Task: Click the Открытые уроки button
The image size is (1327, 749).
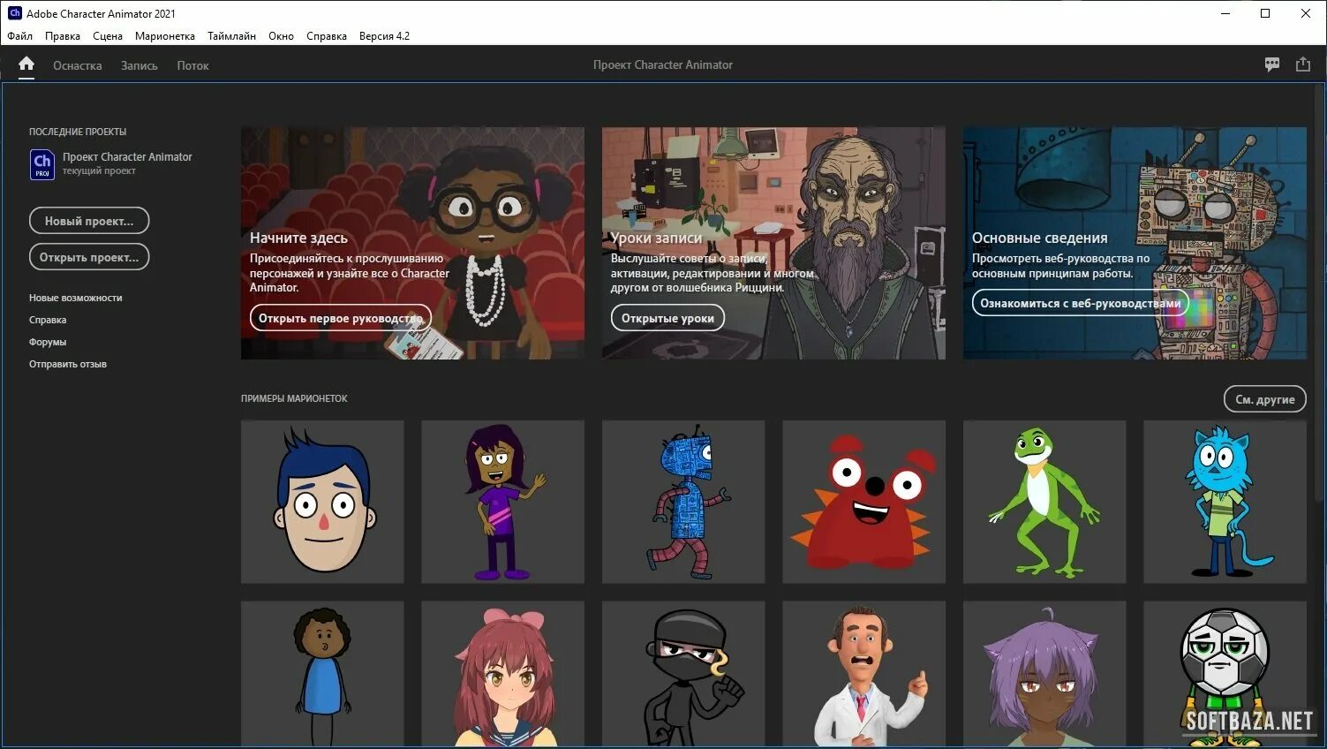Action: tap(667, 318)
